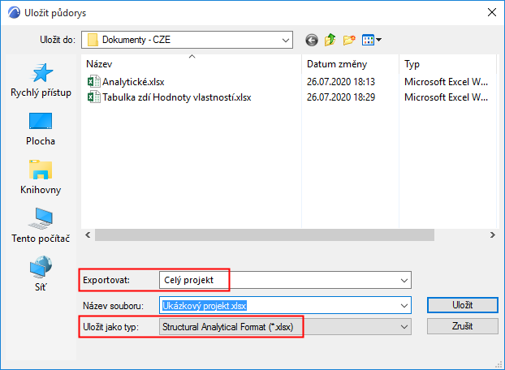
Task: Open Síť network location
Action: point(41,274)
